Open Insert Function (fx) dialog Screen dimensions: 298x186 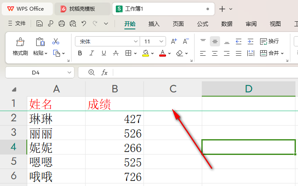(x=104, y=72)
